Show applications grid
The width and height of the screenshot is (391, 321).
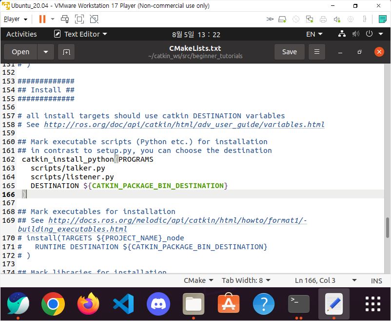tap(373, 304)
